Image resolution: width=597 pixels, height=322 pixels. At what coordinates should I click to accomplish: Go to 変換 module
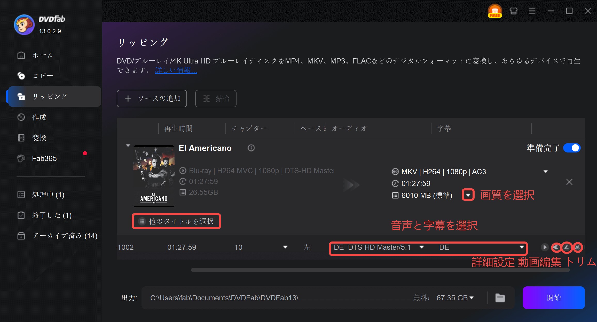pyautogui.click(x=54, y=138)
